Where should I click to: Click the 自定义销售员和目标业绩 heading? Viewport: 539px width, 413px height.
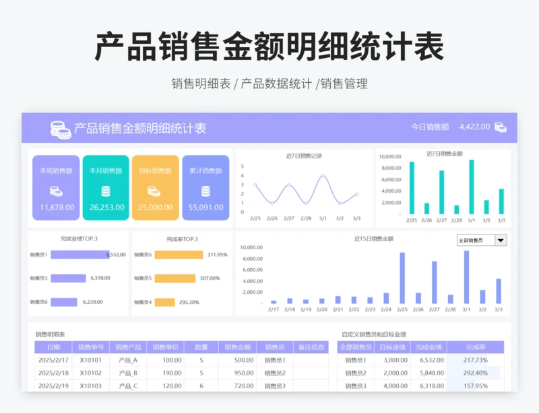pyautogui.click(x=374, y=334)
